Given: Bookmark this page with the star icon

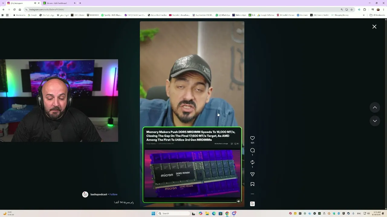Looking at the screenshot, I should (352, 9).
